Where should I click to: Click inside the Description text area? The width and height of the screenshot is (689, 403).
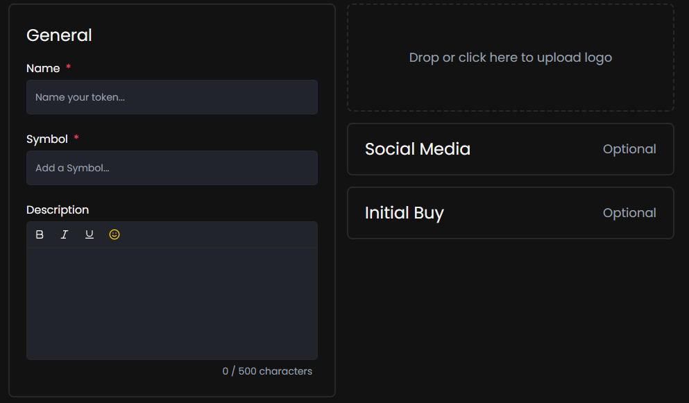(171, 303)
